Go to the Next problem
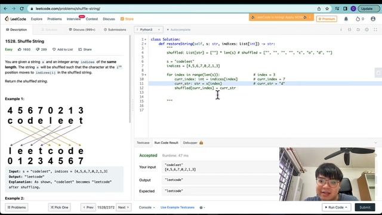Image resolution: width=382 pixels, height=215 pixels. (124, 207)
